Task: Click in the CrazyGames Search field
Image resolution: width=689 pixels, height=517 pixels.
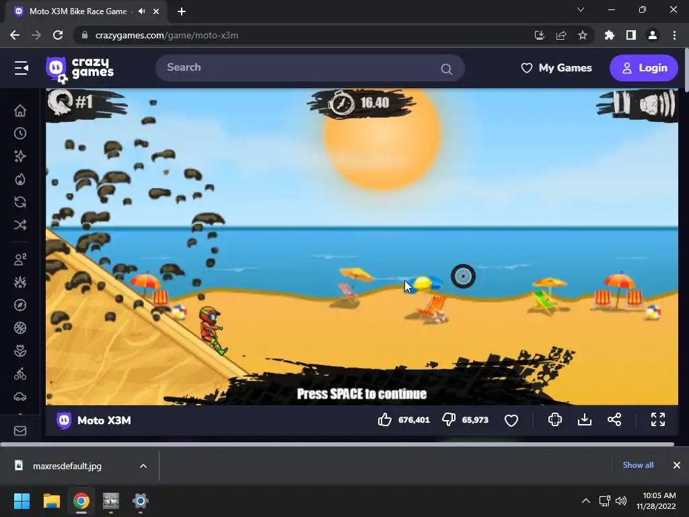Action: [x=310, y=68]
